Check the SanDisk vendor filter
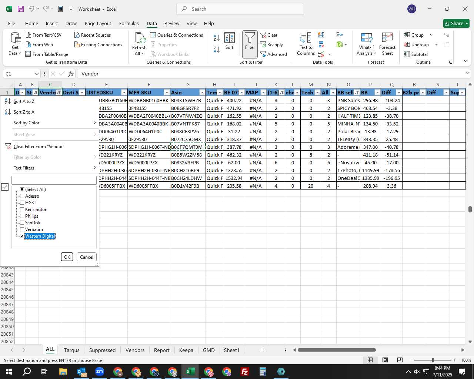Image resolution: width=474 pixels, height=379 pixels. 22,223
